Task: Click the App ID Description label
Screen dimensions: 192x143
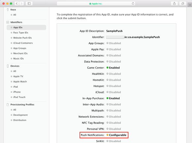Action: click(x=92, y=31)
